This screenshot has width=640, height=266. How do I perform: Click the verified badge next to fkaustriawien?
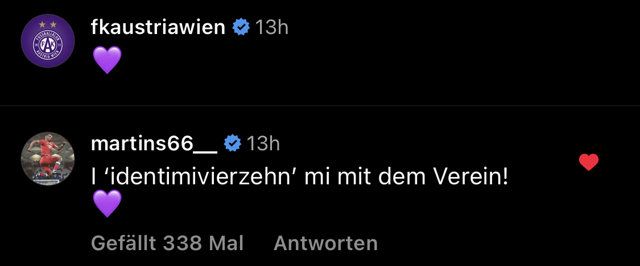[x=241, y=27]
